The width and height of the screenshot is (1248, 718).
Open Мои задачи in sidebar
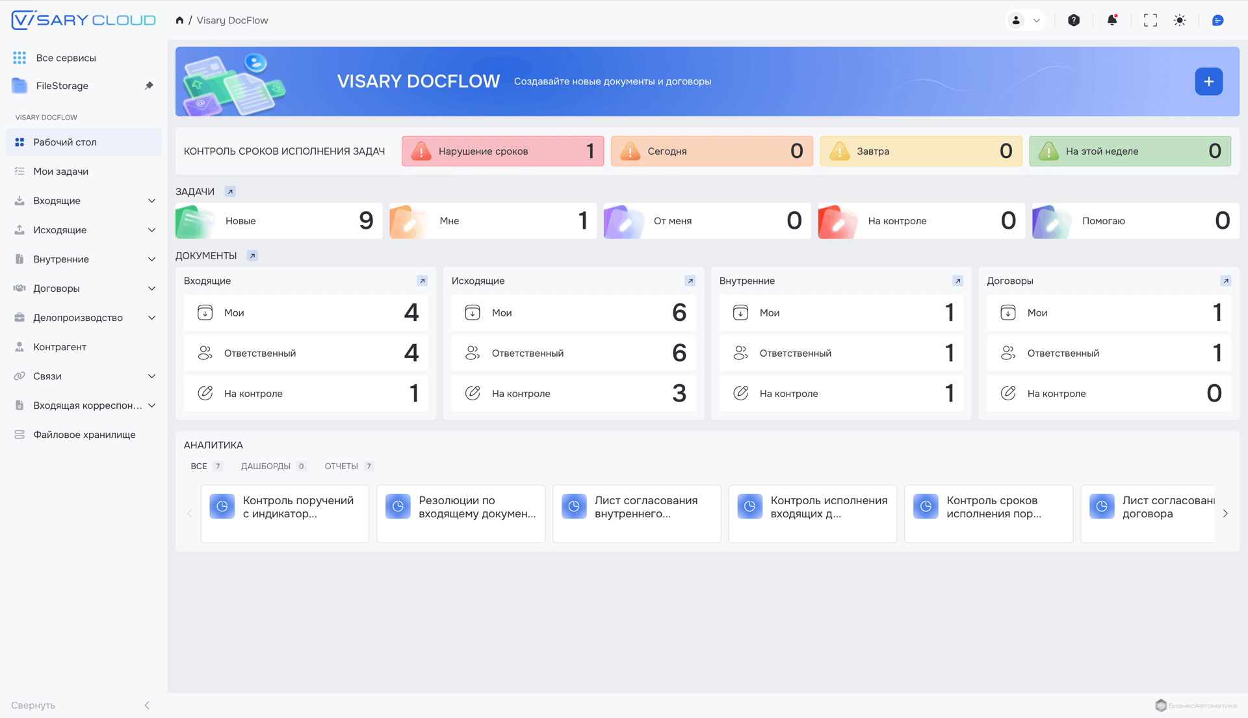point(60,172)
